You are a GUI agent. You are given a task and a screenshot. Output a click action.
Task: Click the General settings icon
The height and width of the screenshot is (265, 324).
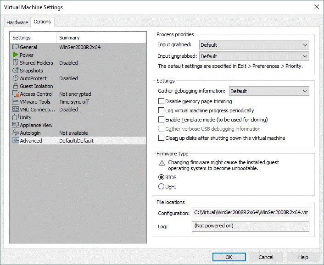tap(16, 47)
